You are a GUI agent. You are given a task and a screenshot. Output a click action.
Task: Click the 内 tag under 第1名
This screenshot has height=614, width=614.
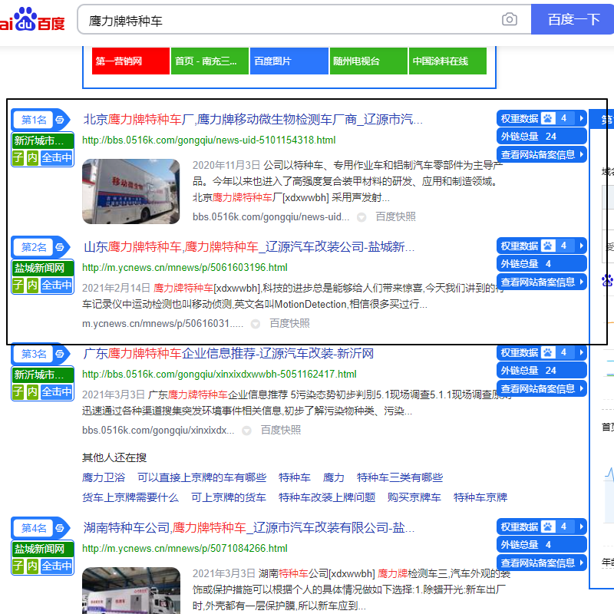32,158
